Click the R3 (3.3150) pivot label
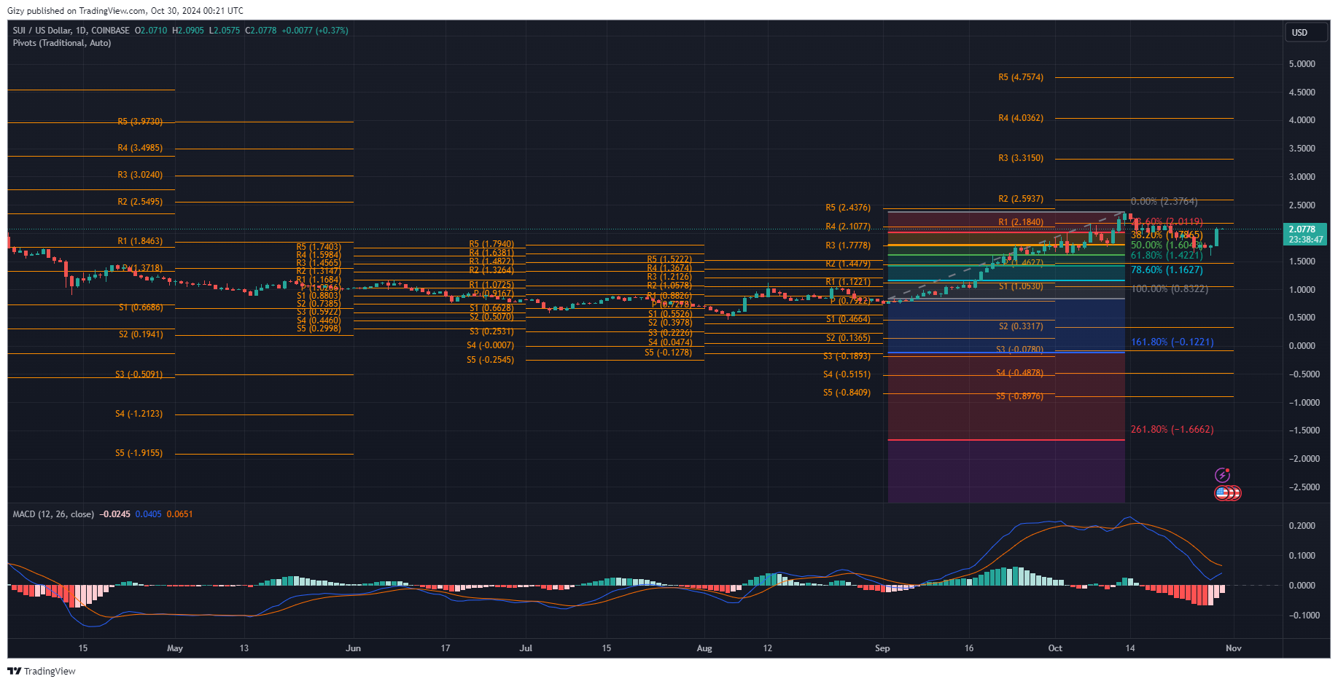The width and height of the screenshot is (1338, 684). [1021, 158]
